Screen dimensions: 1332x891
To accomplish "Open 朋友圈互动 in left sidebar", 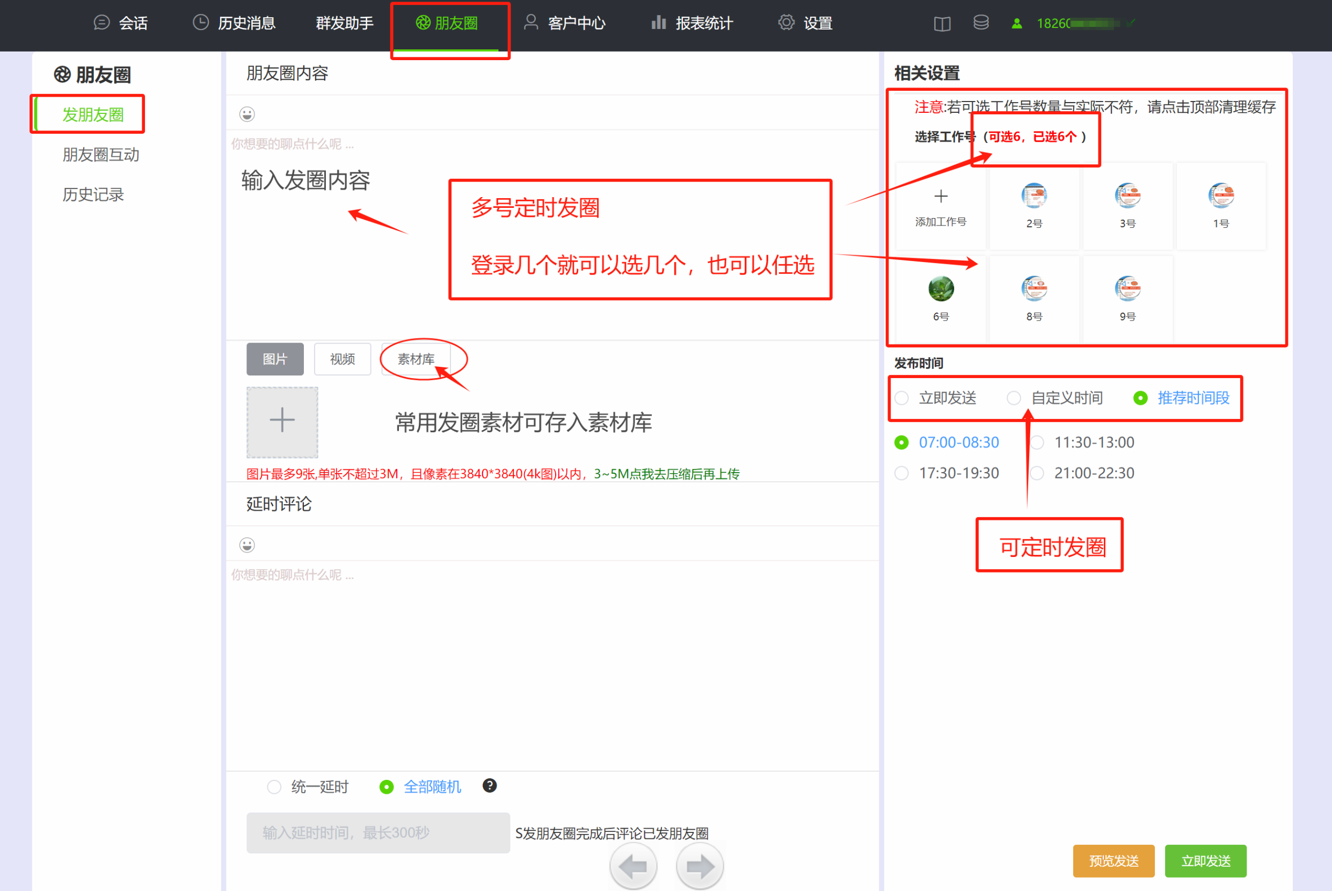I will point(100,155).
